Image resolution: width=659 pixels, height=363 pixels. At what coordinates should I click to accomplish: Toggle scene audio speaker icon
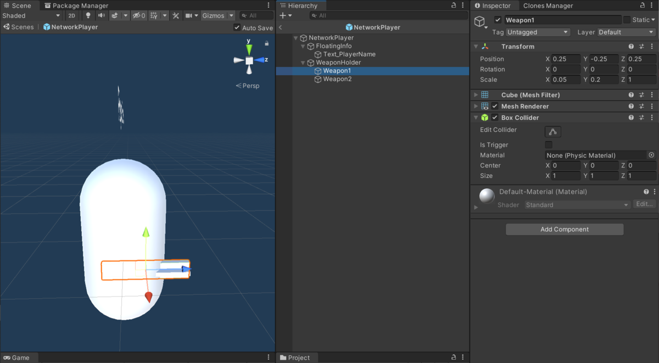coord(102,15)
